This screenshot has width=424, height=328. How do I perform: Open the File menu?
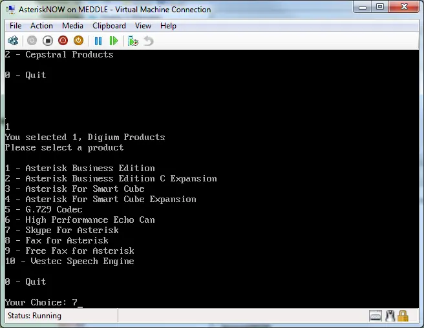(x=16, y=26)
